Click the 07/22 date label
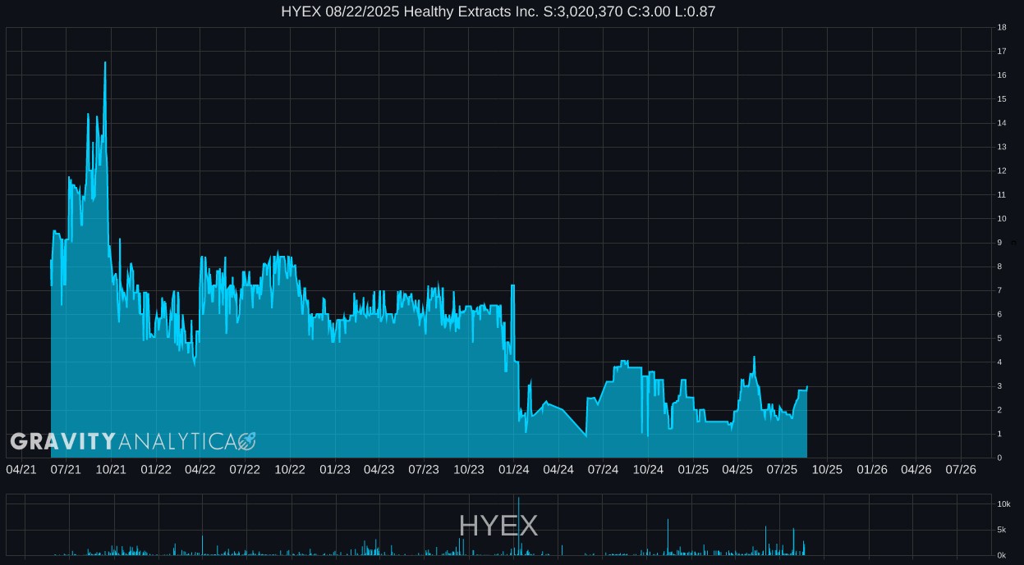Screen dimensions: 1024x565 pyautogui.click(x=245, y=469)
